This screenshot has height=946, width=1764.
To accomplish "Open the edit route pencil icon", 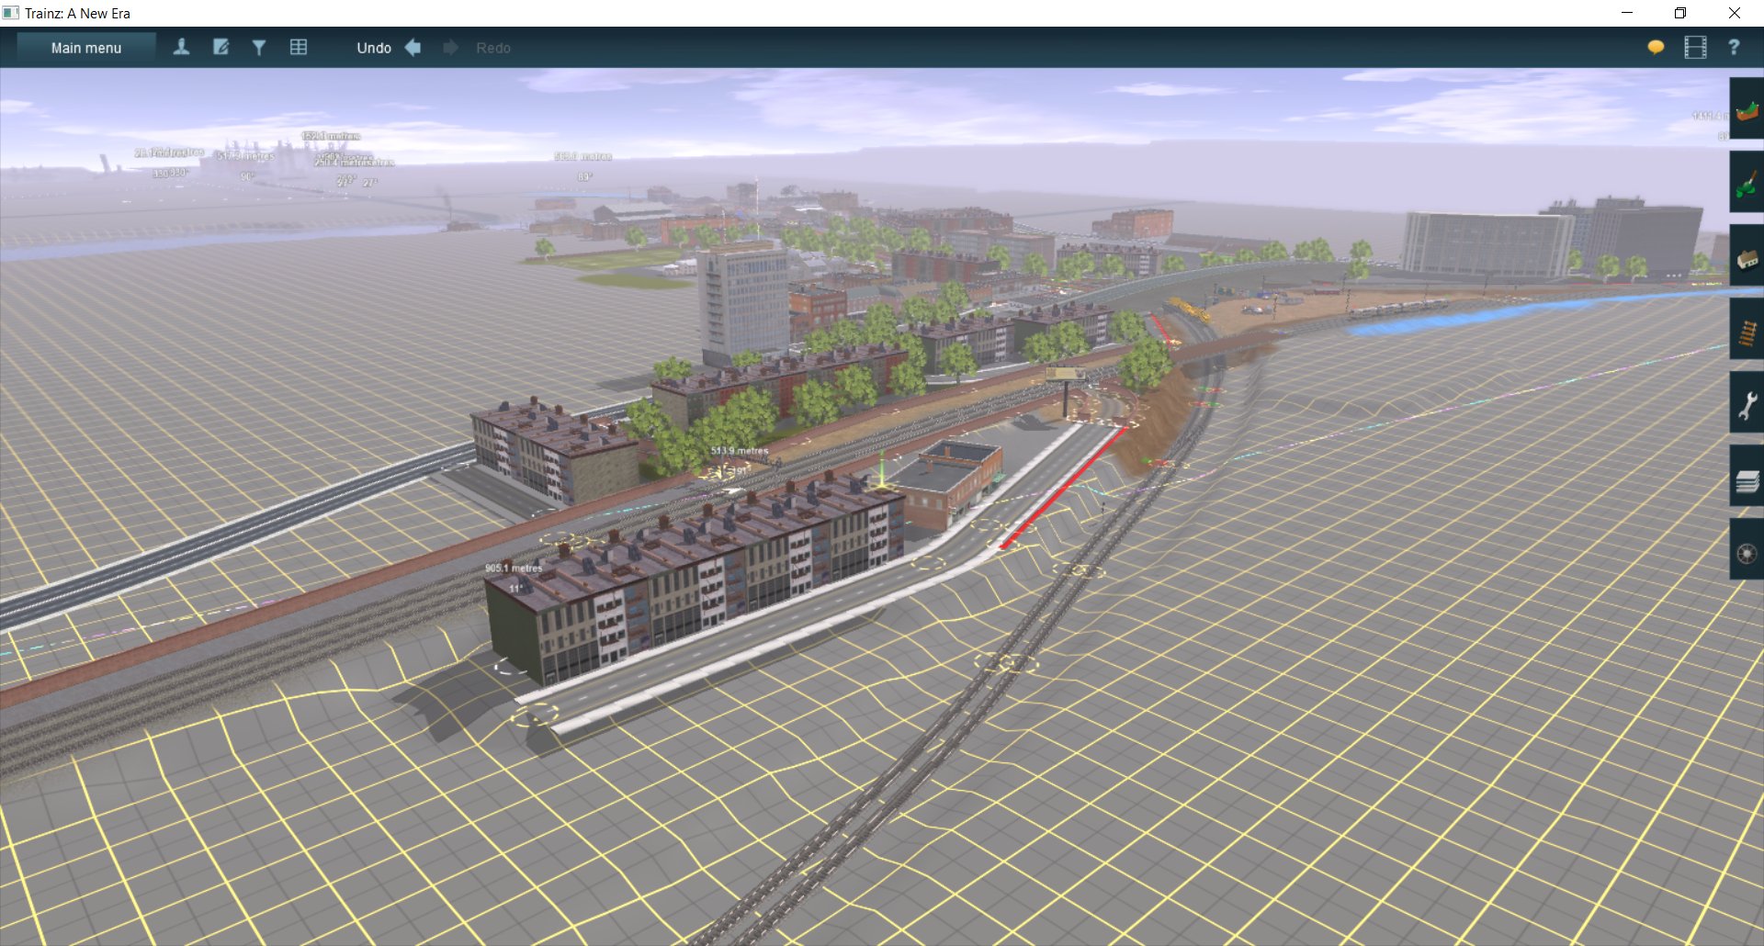I will (220, 47).
